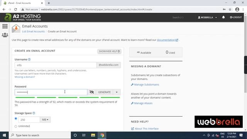Expand the WEBBRELLA user menu
The height and width of the screenshot is (139, 247).
click(x=207, y=17)
